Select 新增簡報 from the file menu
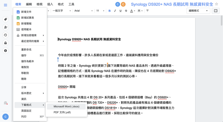Viewport: 223px width, 122px height. click(x=30, y=23)
